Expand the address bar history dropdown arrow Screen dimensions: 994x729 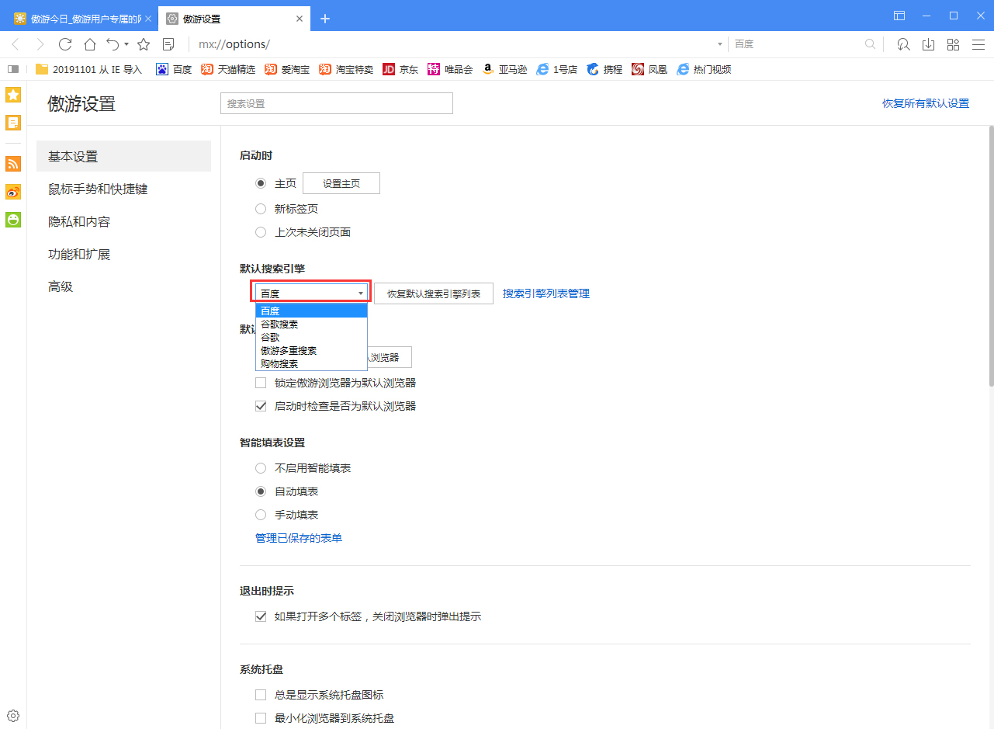(x=720, y=44)
